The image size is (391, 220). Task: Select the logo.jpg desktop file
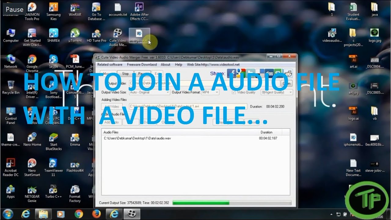tap(375, 36)
